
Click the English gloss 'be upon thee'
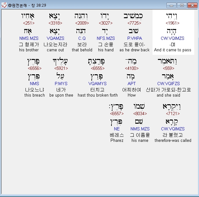[x=61, y=95]
